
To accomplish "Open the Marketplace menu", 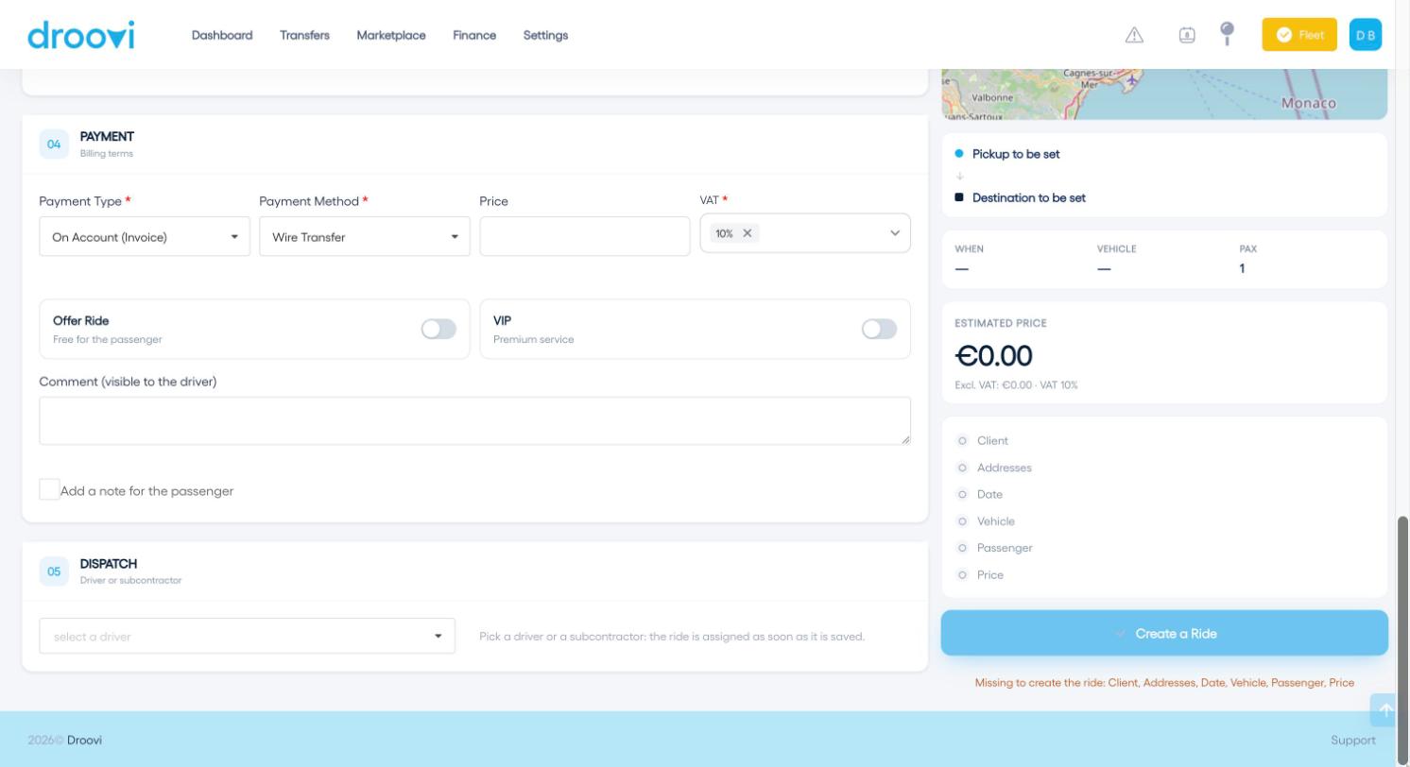I will point(391,35).
